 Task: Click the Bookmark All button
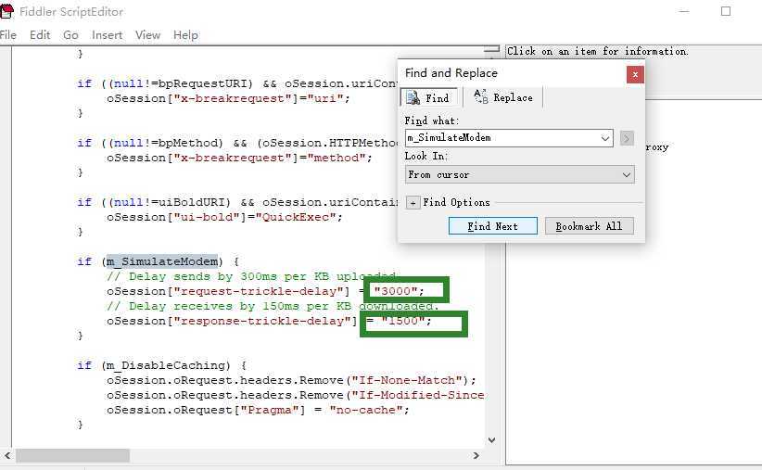589,226
